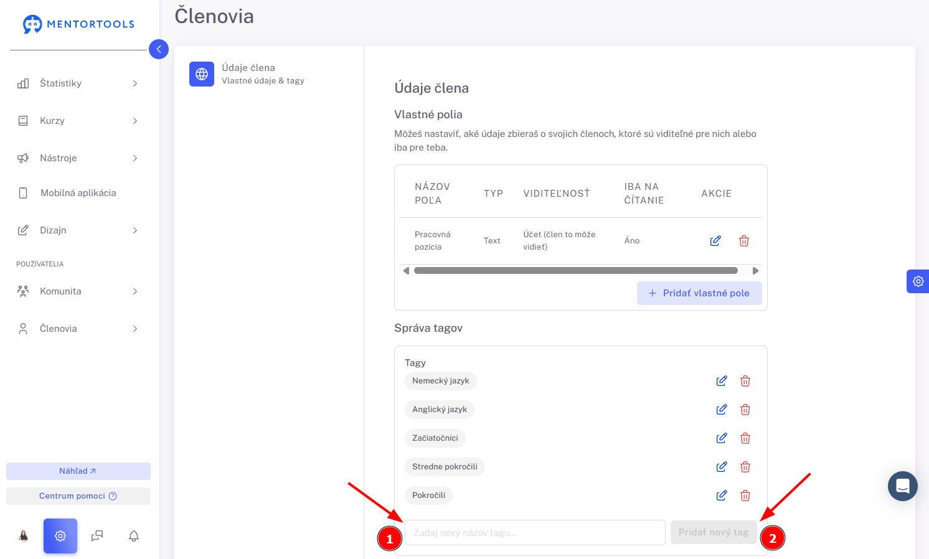Expand the Kurzy submenu
The image size is (929, 559).
[78, 121]
